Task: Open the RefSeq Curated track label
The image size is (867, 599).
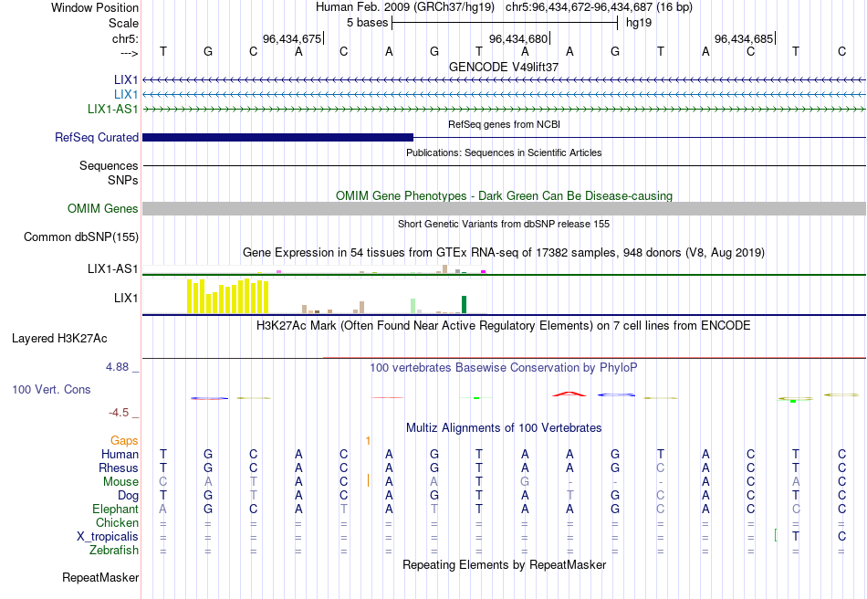Action: [x=97, y=137]
